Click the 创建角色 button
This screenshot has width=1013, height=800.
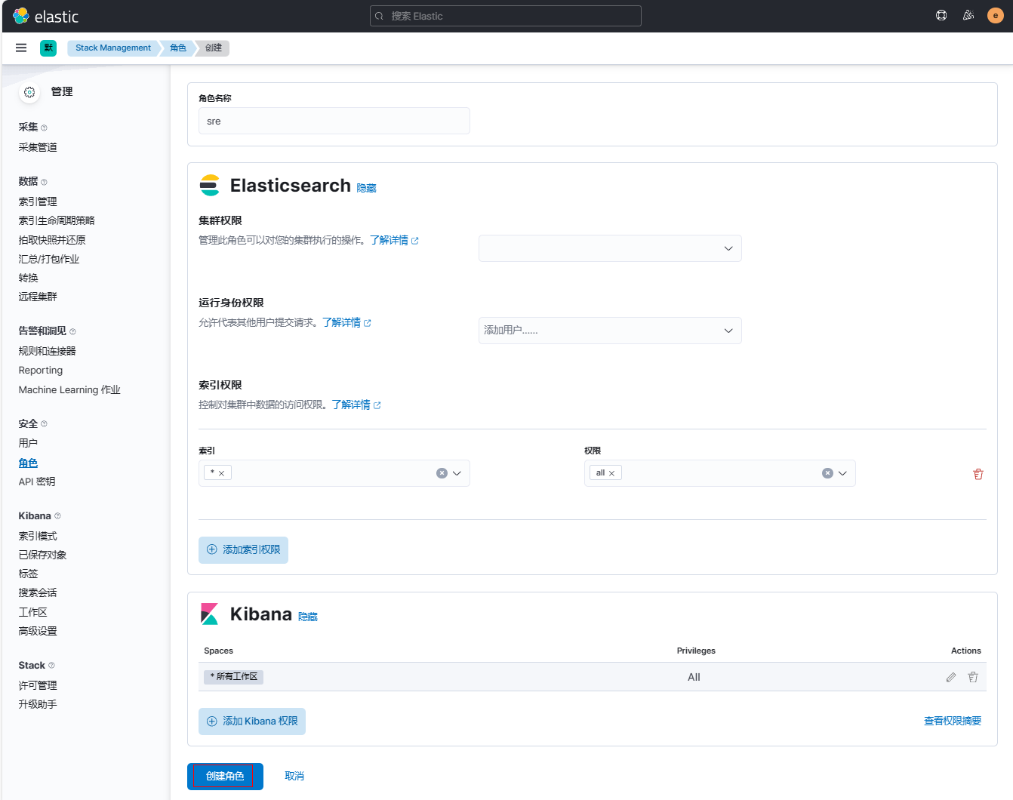pos(225,776)
